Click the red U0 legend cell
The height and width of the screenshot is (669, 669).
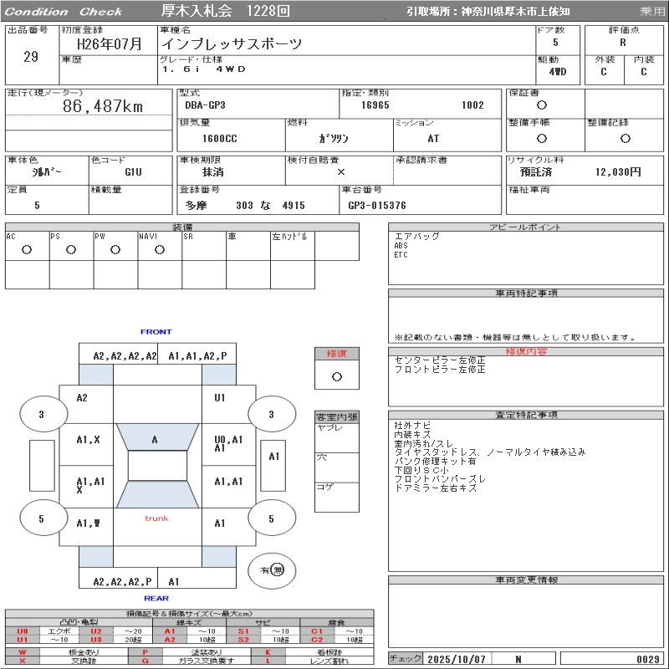pyautogui.click(x=23, y=631)
